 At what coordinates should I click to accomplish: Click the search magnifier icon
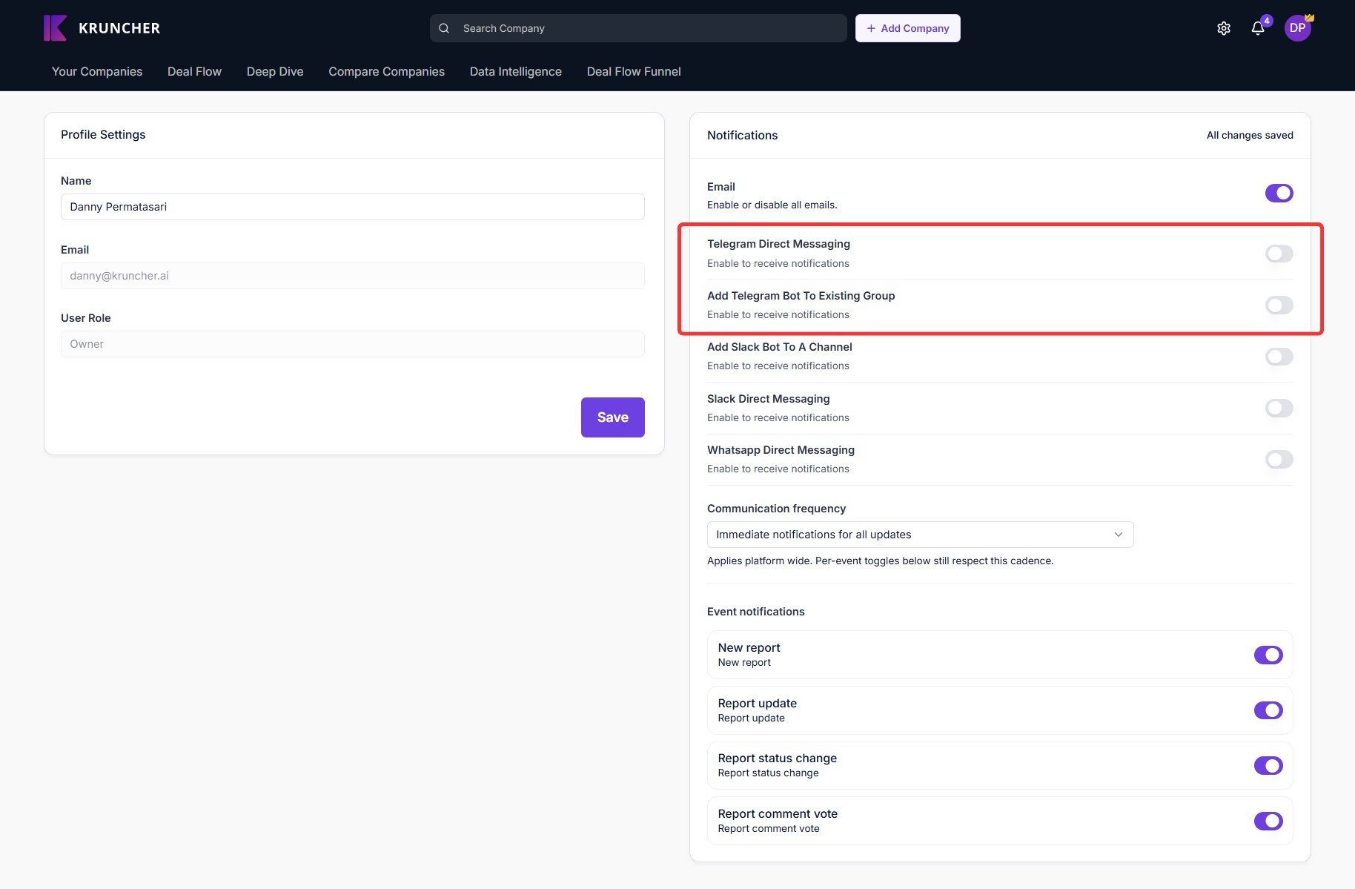pos(444,28)
